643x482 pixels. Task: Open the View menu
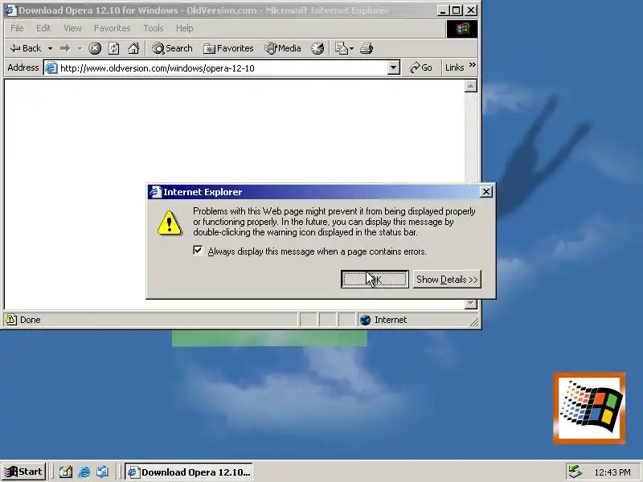pyautogui.click(x=72, y=28)
